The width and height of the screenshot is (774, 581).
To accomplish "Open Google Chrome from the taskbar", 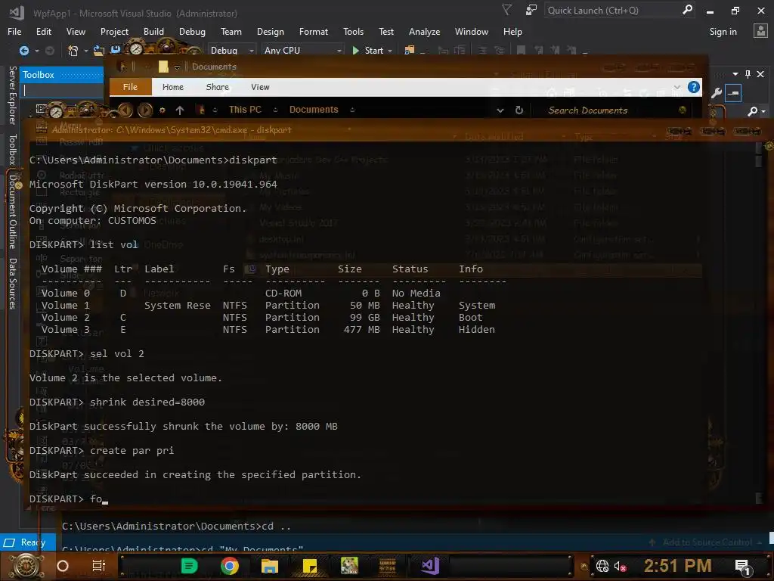I will 230,566.
